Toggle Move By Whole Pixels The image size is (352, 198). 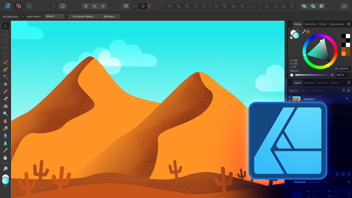pyautogui.click(x=135, y=6)
